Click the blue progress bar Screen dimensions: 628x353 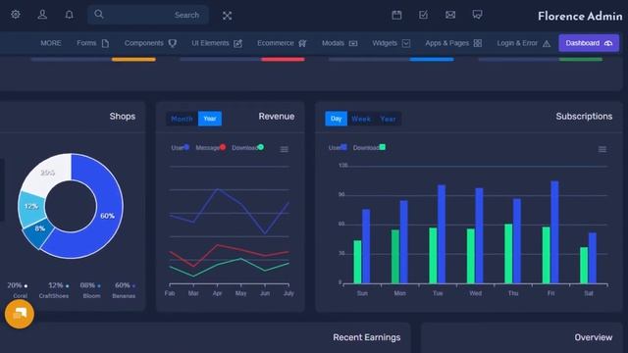[x=432, y=59]
